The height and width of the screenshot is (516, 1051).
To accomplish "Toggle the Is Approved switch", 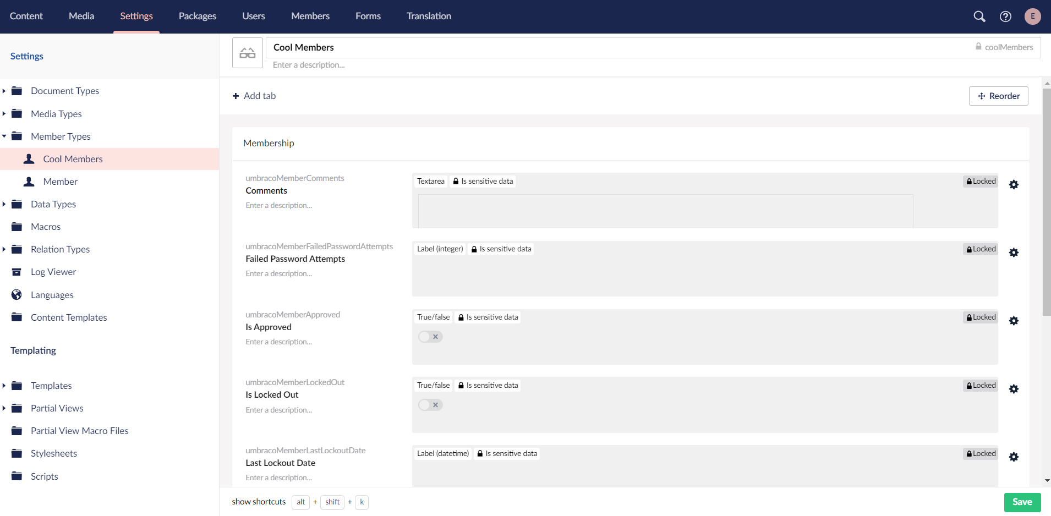I will coord(430,337).
